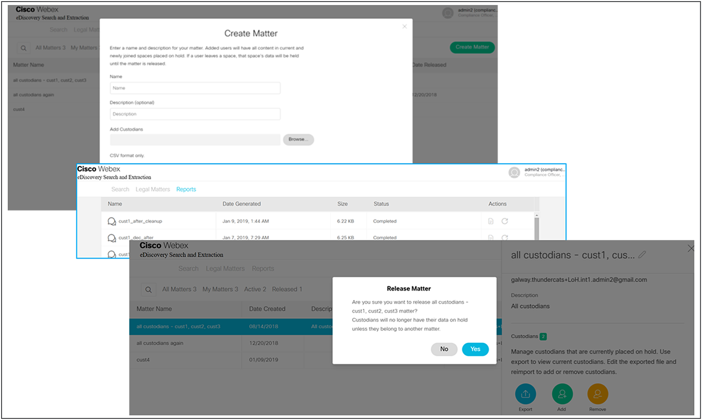Image resolution: width=702 pixels, height=420 pixels.
Task: Download the cust1_dec_after report file icon
Action: (491, 238)
